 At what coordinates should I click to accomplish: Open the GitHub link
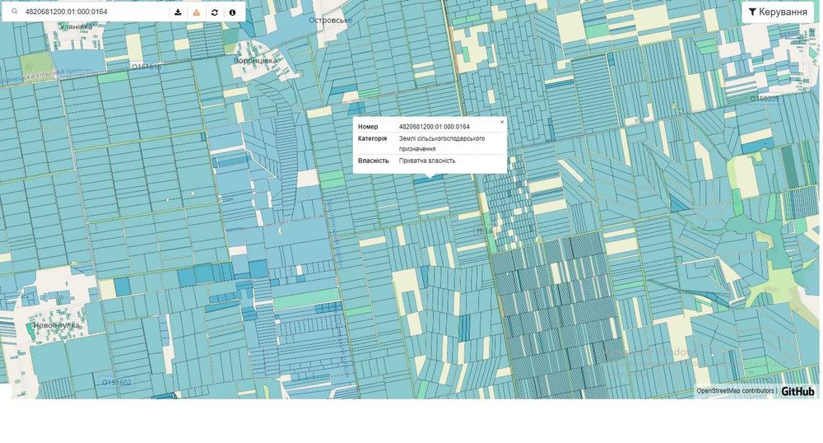(797, 391)
